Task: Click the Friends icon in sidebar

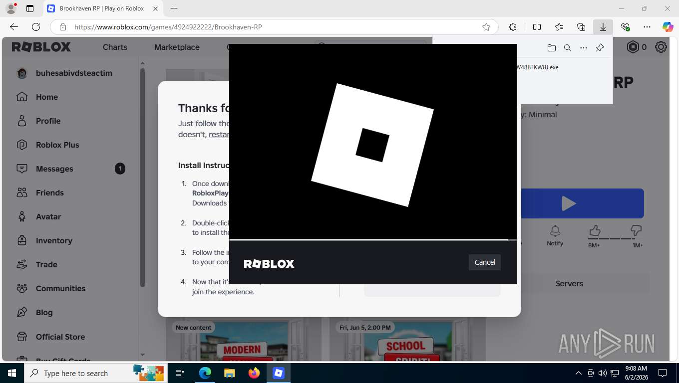Action: [21, 192]
